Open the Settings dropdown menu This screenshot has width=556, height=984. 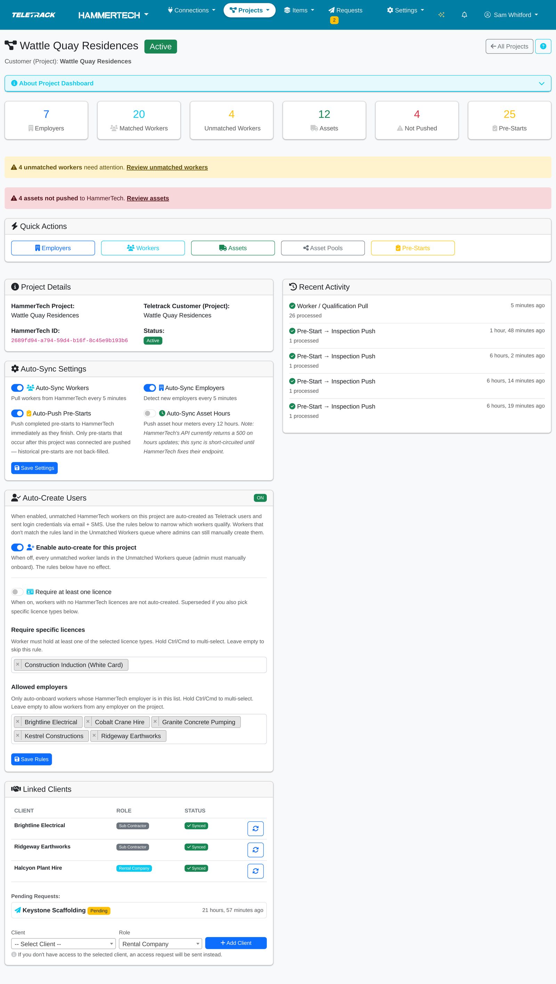(x=406, y=10)
